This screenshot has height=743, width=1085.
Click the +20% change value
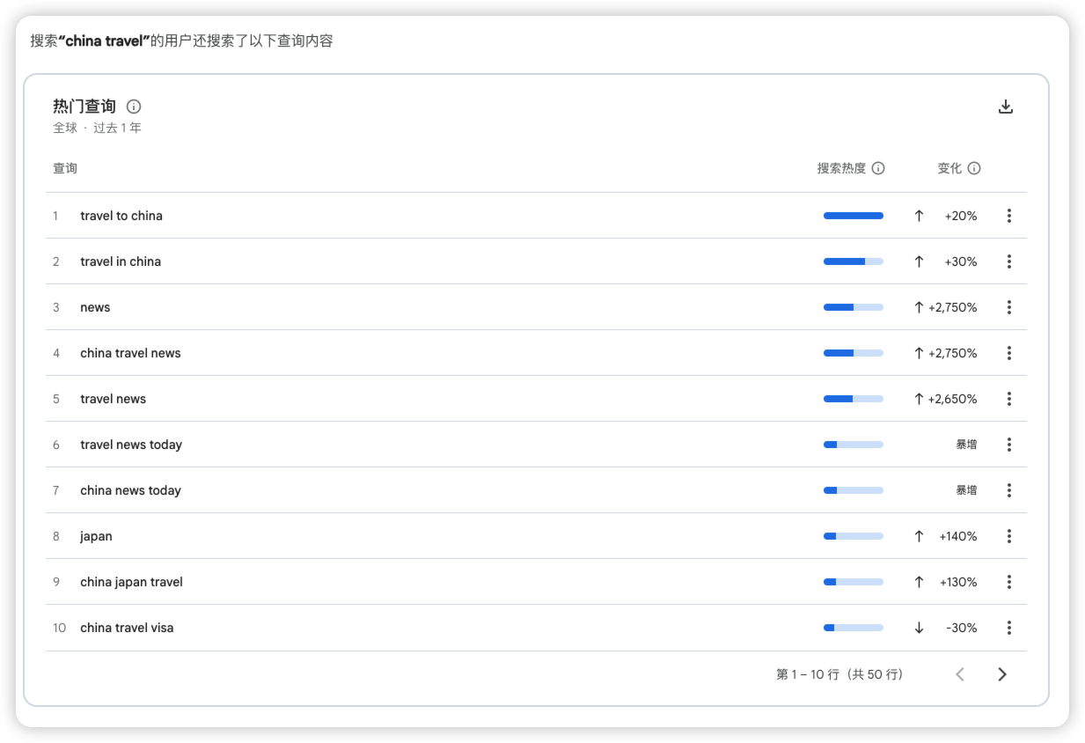click(961, 216)
